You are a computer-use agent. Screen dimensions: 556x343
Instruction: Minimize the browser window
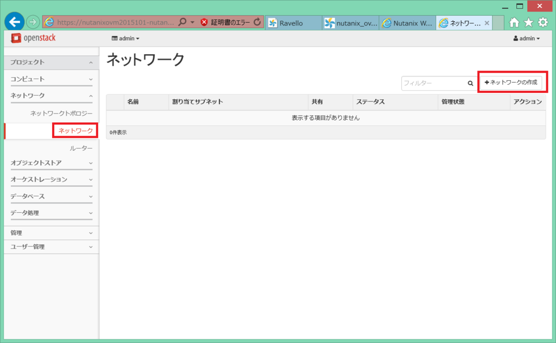coord(506,7)
